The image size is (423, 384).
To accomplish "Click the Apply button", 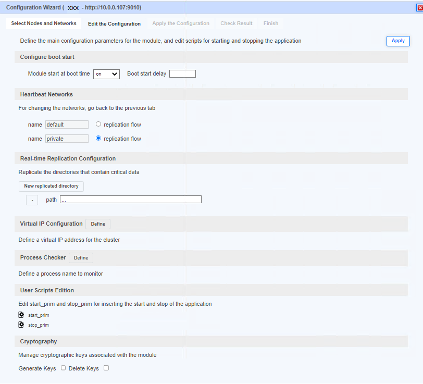I will (x=398, y=41).
